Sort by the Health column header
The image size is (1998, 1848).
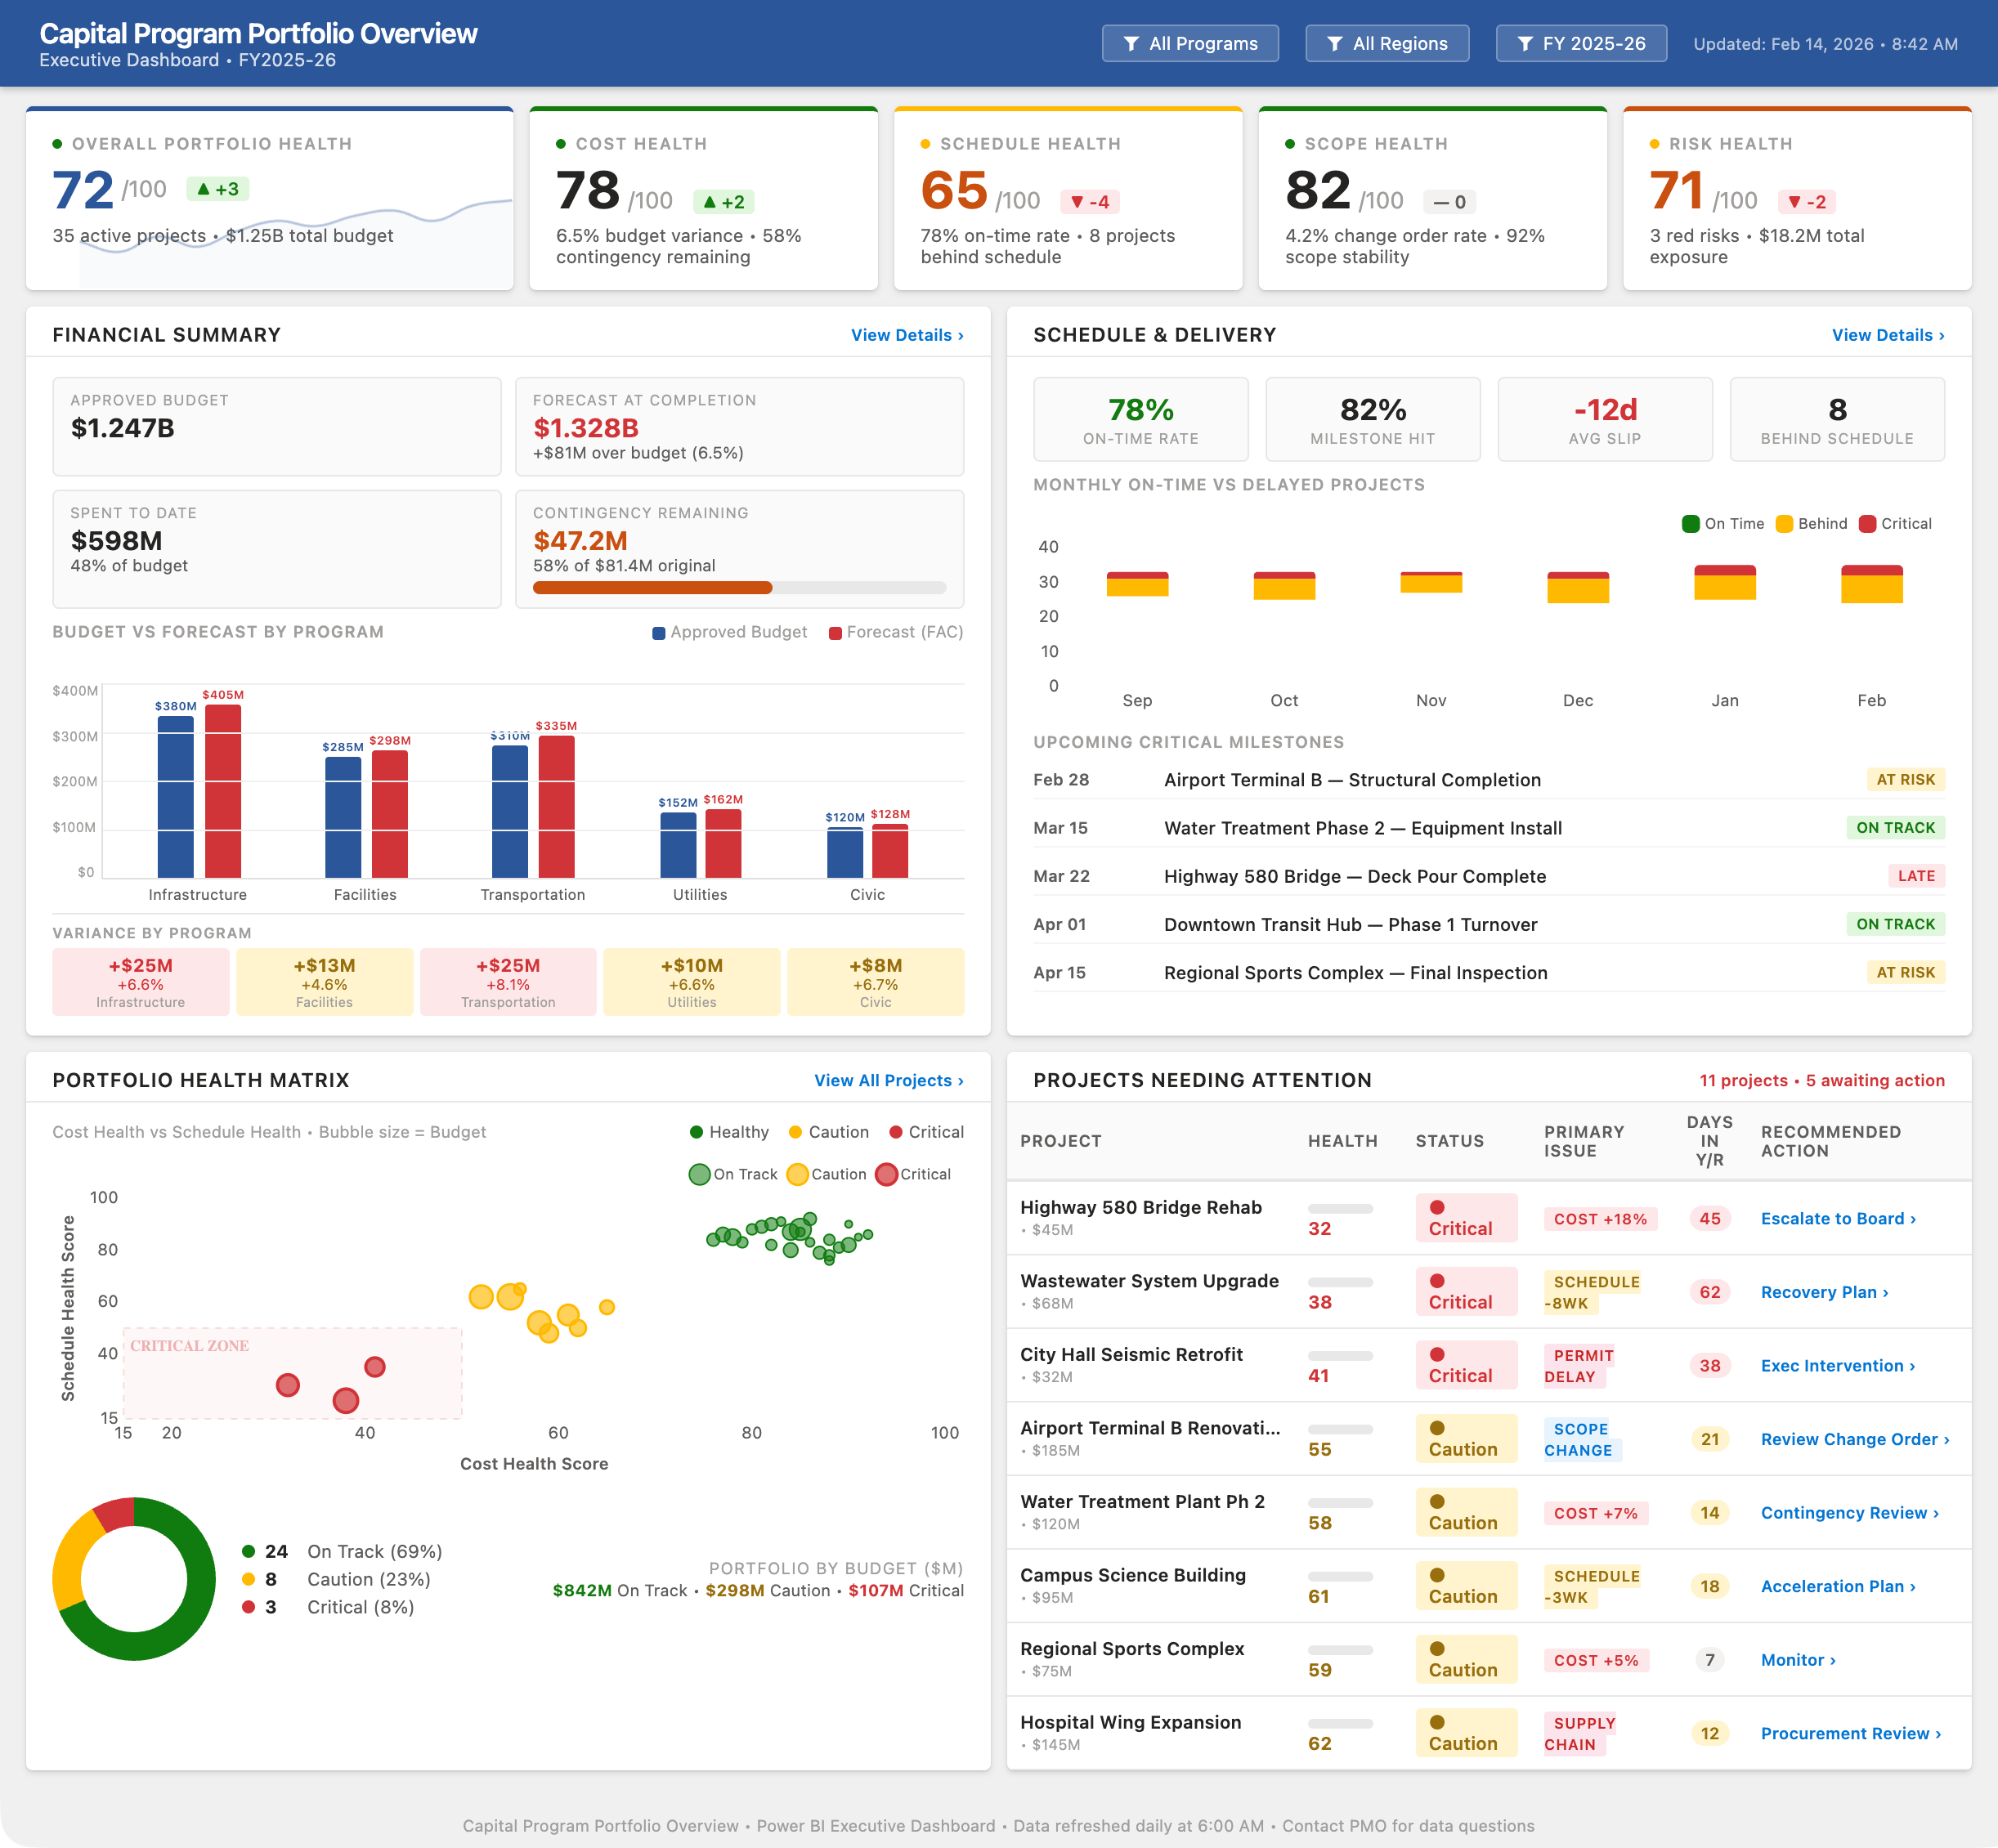(x=1342, y=1141)
